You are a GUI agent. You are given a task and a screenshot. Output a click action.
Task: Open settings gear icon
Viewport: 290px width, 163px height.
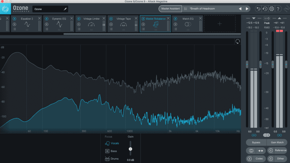[271, 9]
